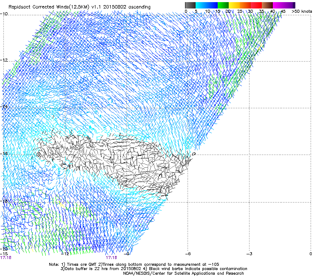Click the "40" label under the color bar

pos(272,11)
